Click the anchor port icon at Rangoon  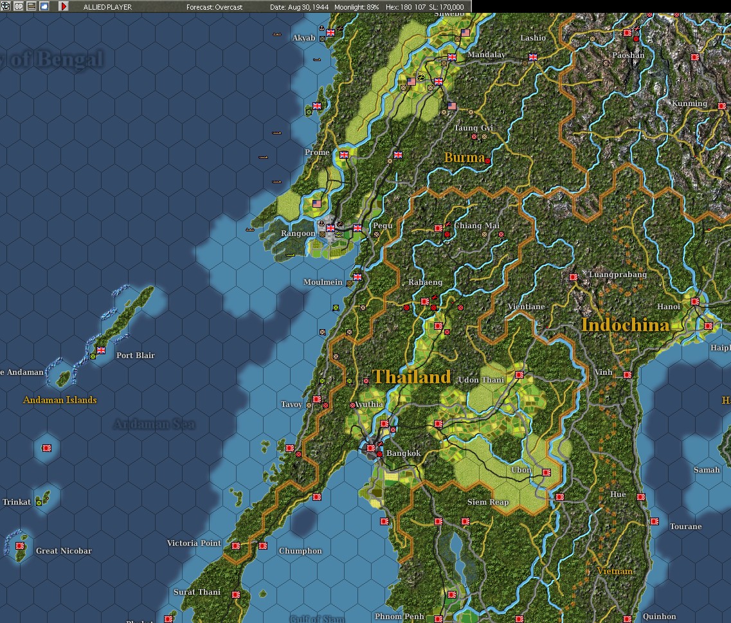coord(321,224)
